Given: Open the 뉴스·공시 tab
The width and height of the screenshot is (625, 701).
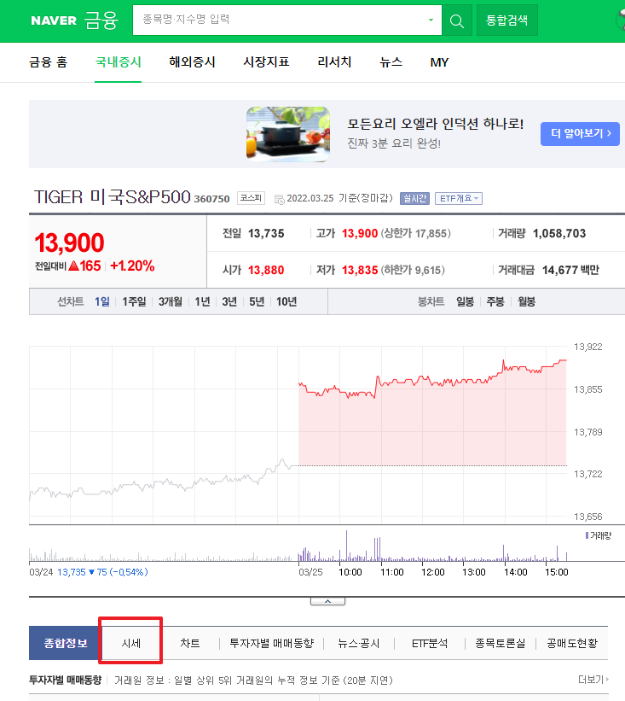Looking at the screenshot, I should click(358, 643).
